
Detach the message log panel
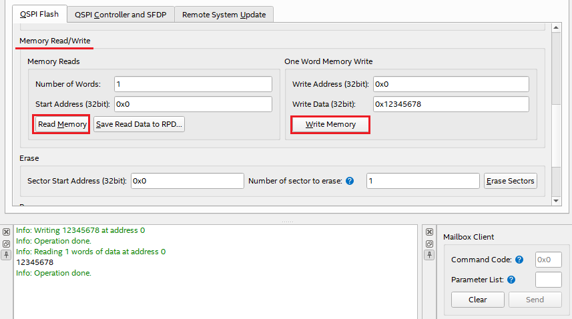[x=6, y=244]
